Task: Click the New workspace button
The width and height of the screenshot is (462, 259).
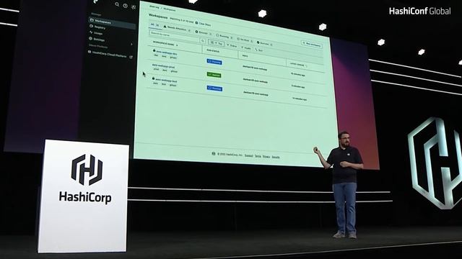Action: 311,45
